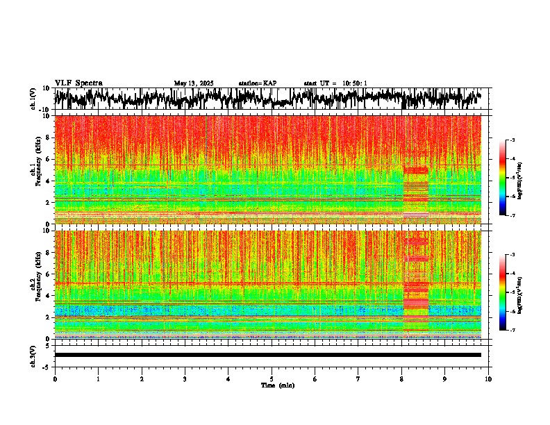Click the "Time (min)" axis label

pyautogui.click(x=278, y=385)
